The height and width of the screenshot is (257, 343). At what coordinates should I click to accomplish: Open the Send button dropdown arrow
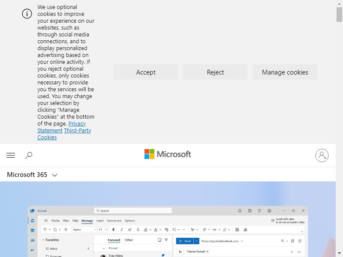tap(196, 241)
